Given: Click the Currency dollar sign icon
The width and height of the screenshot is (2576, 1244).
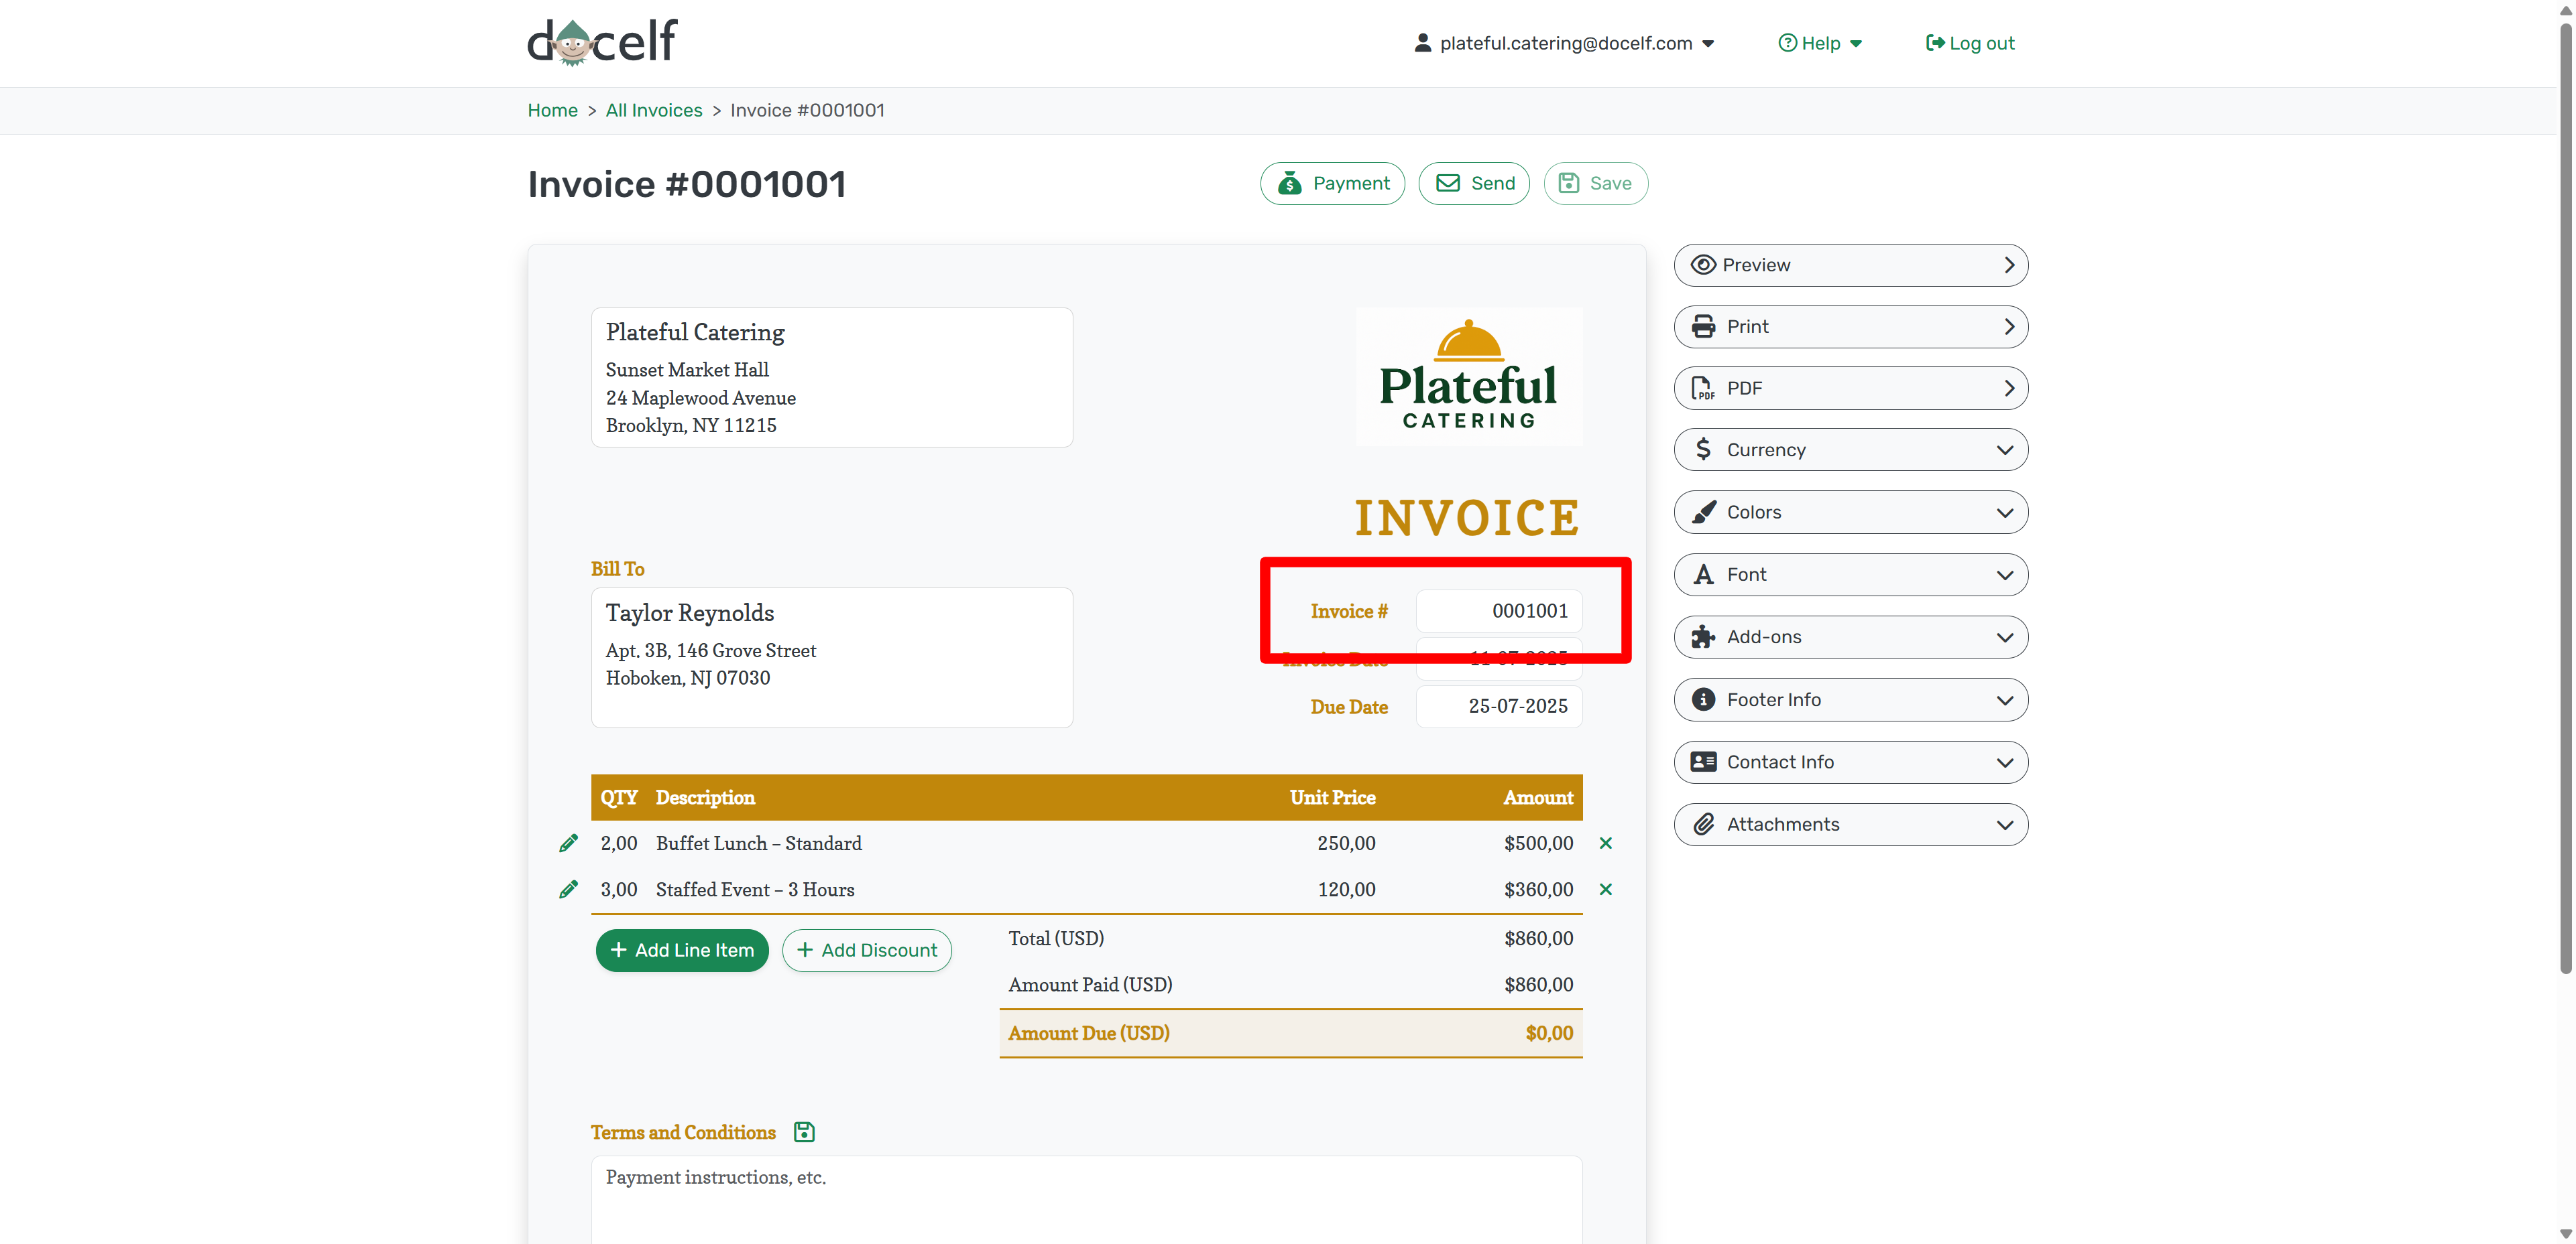Looking at the screenshot, I should tap(1703, 450).
